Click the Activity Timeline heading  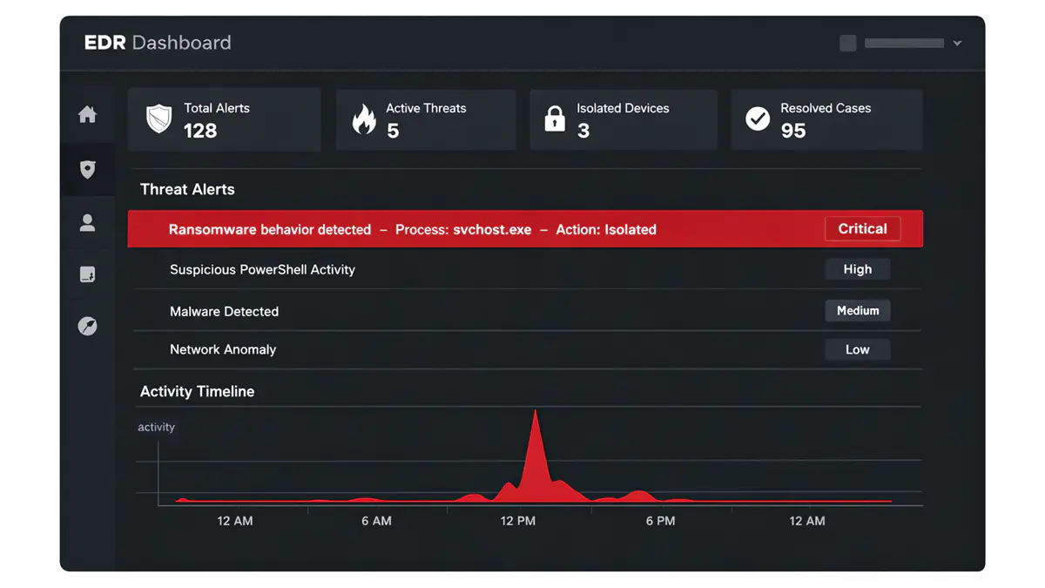[x=198, y=392]
